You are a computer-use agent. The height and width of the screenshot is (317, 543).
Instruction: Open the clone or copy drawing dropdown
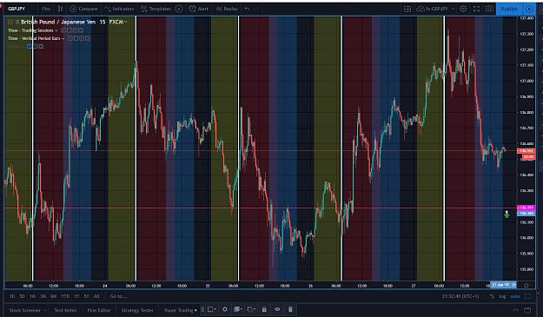point(251,309)
